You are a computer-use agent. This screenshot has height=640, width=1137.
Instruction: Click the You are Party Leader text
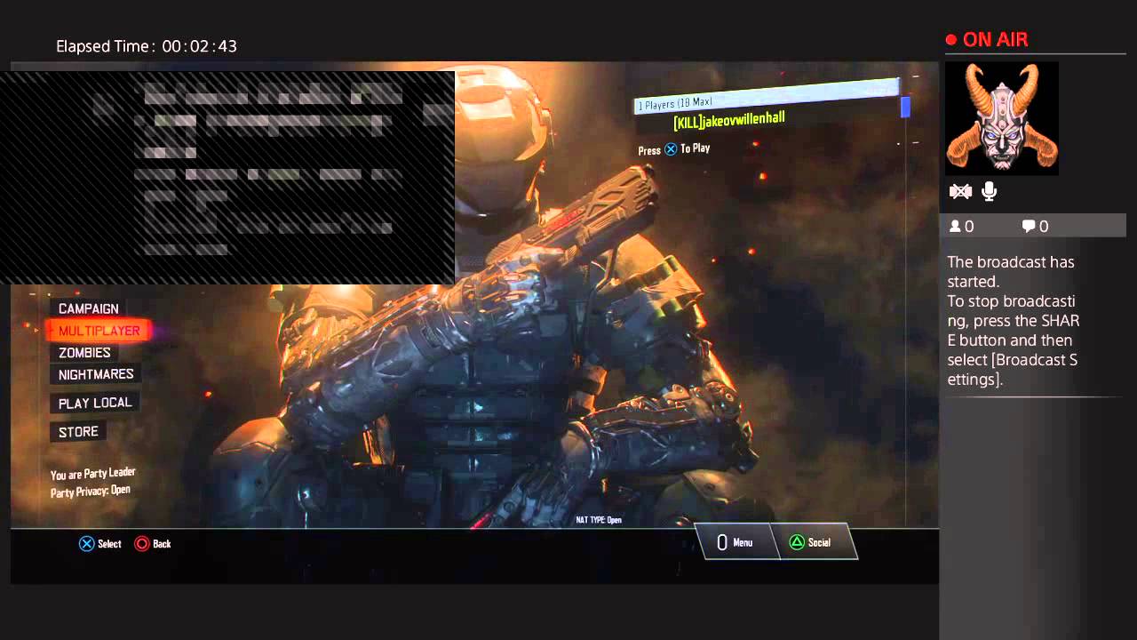click(x=93, y=474)
